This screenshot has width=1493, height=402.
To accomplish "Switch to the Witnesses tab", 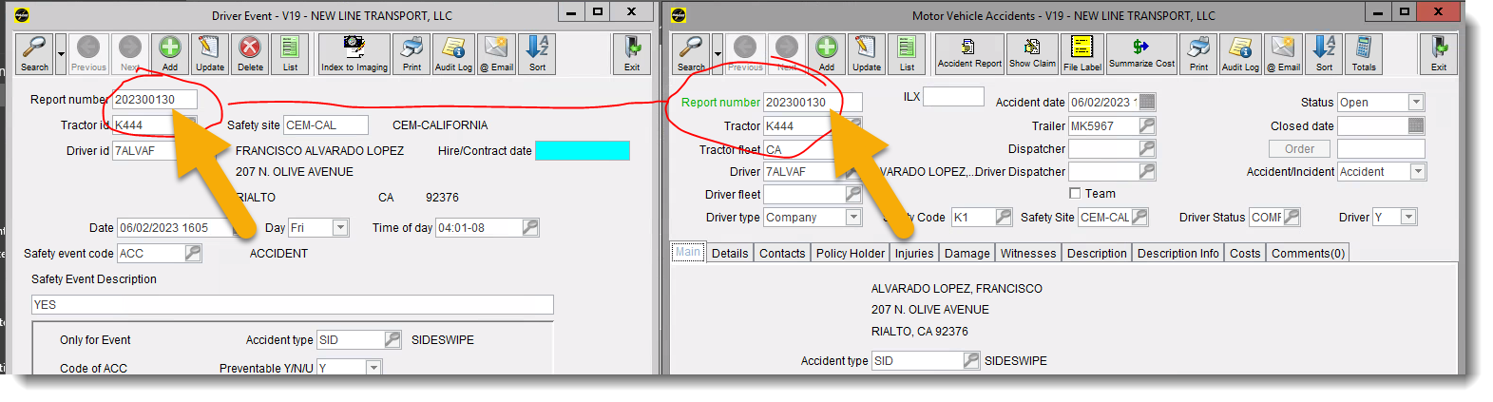I will [x=1028, y=253].
